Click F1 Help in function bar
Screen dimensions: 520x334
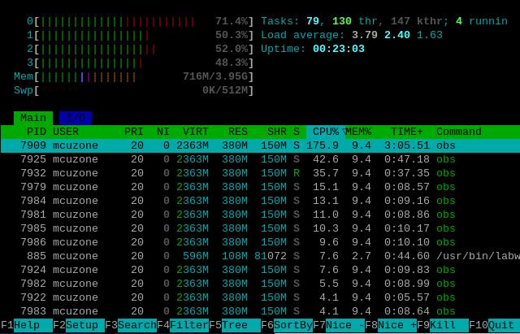[27, 325]
